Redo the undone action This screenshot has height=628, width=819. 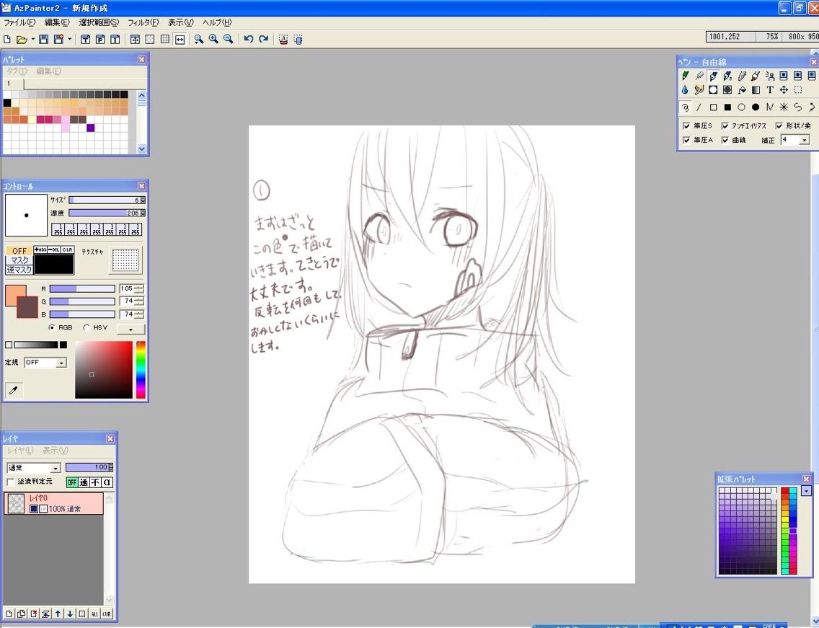click(x=264, y=39)
